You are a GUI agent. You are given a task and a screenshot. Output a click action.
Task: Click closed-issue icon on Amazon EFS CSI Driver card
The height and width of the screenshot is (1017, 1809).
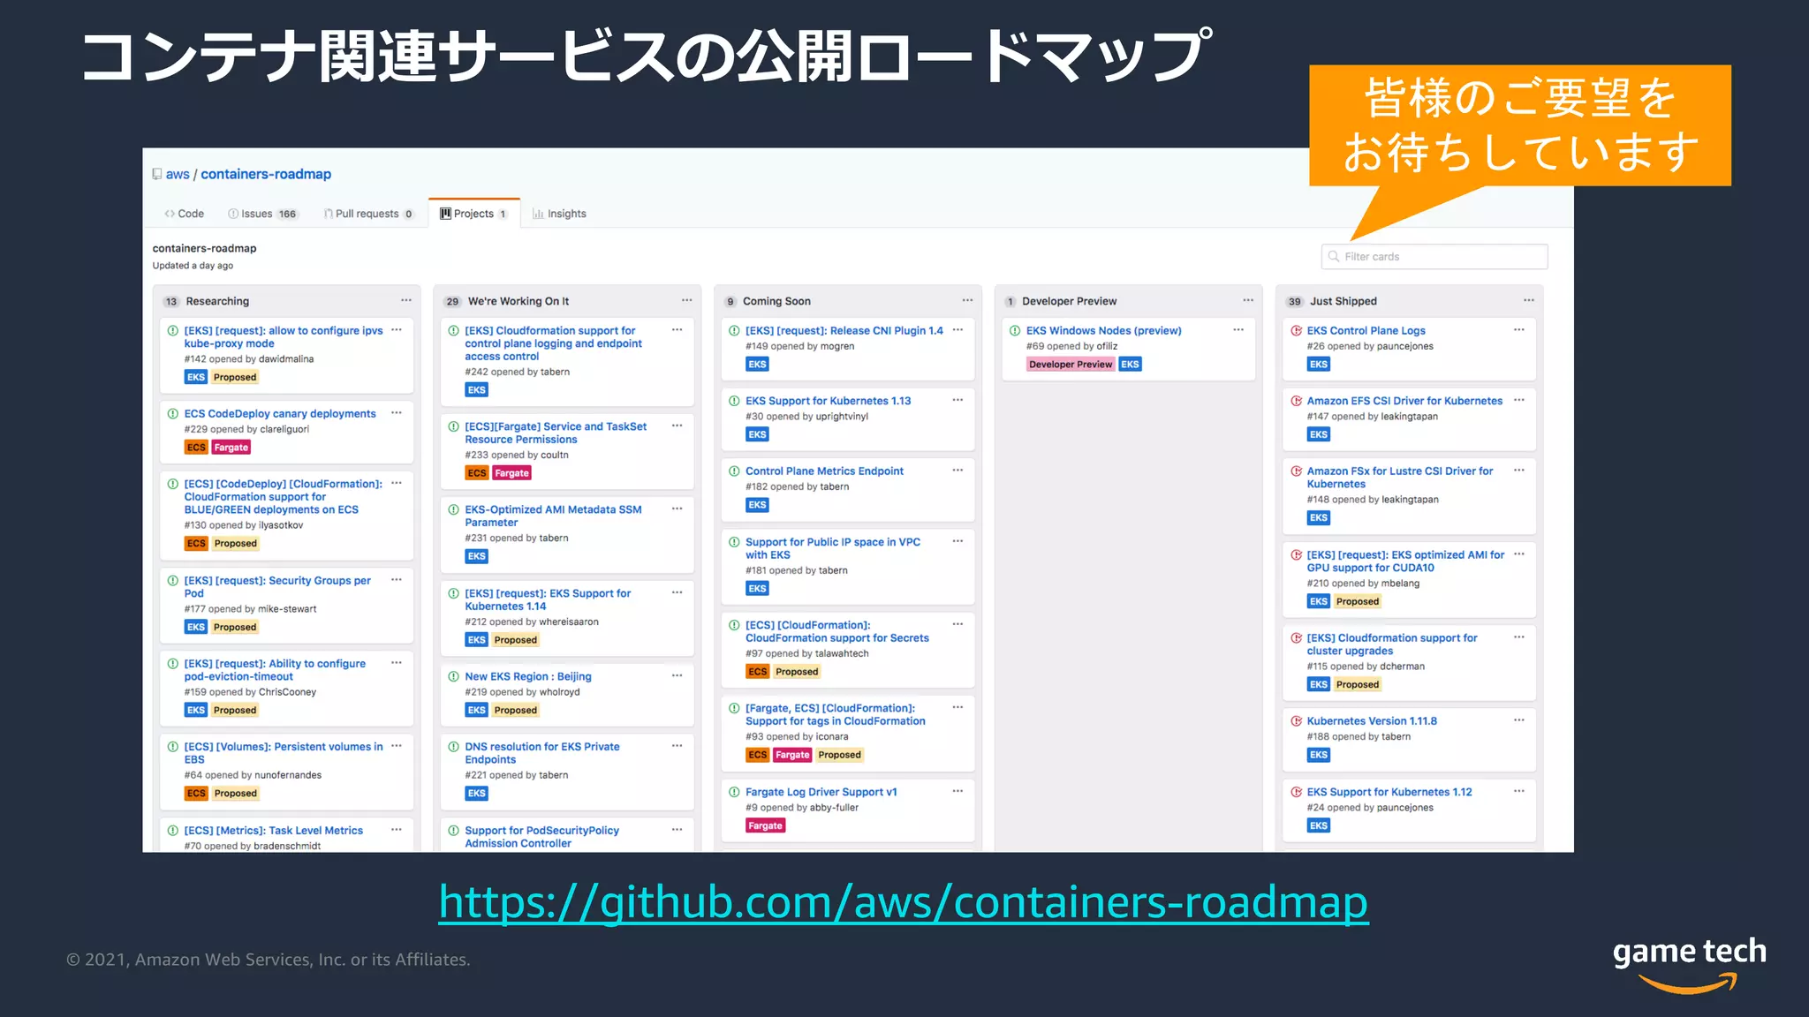(x=1296, y=401)
